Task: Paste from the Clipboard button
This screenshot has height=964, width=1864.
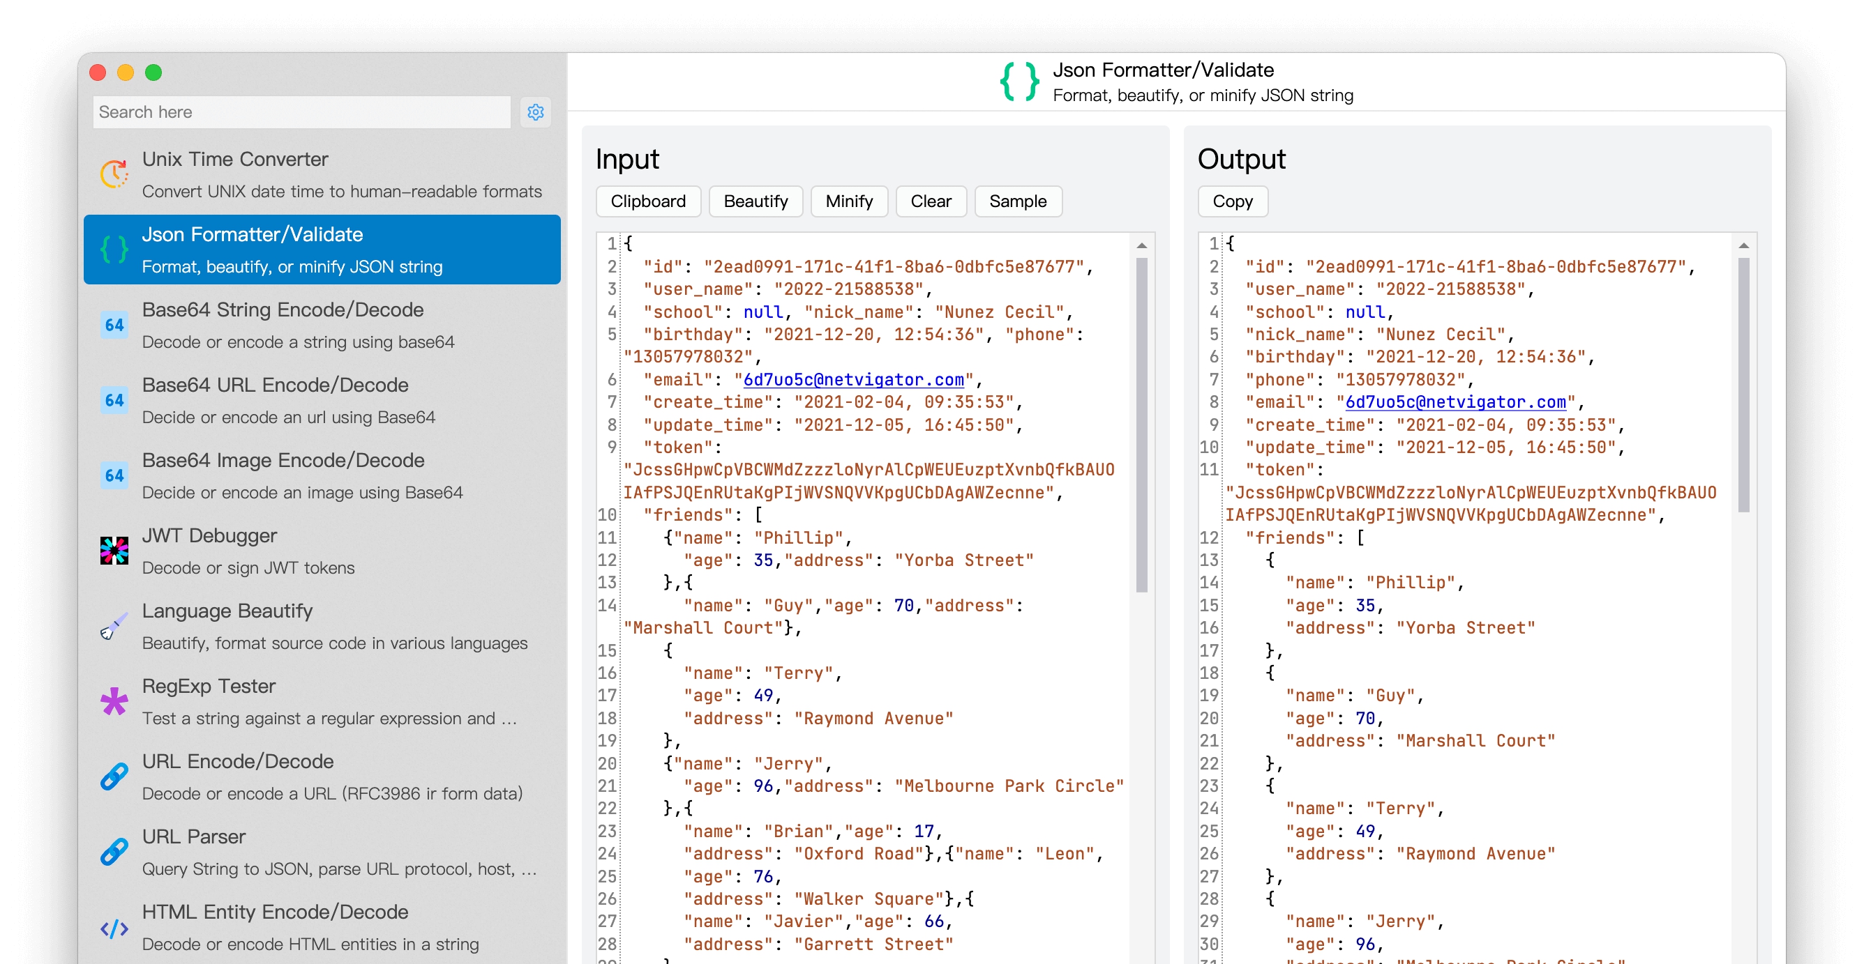Action: pos(647,201)
